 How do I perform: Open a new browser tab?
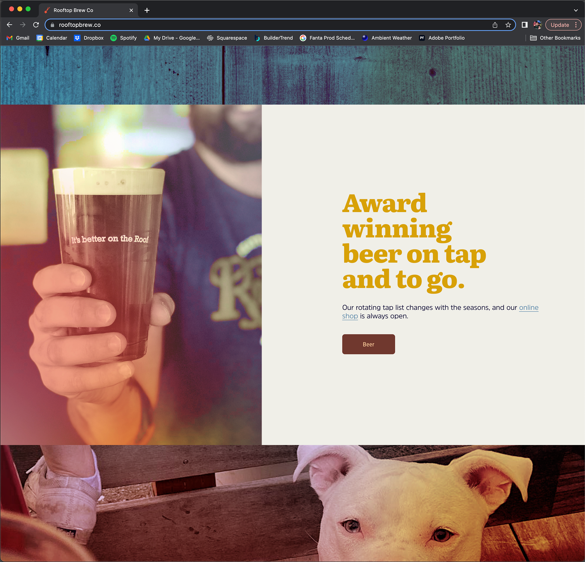[147, 10]
